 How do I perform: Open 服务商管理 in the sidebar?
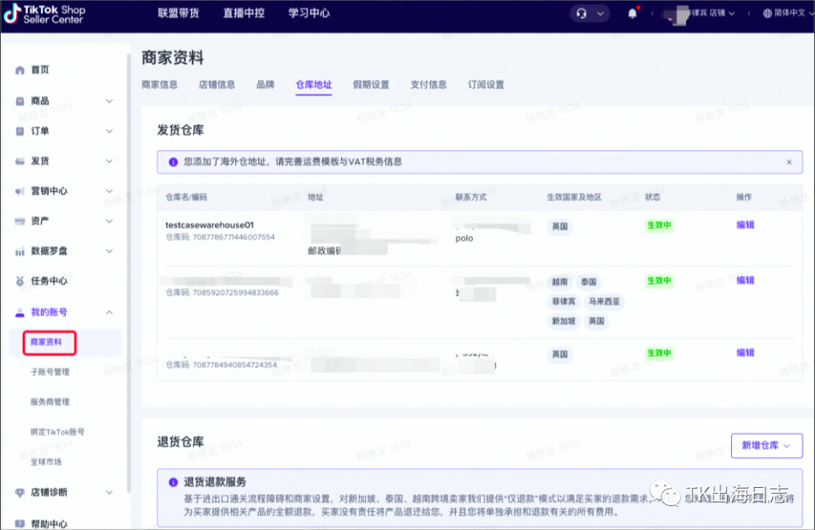(x=50, y=403)
